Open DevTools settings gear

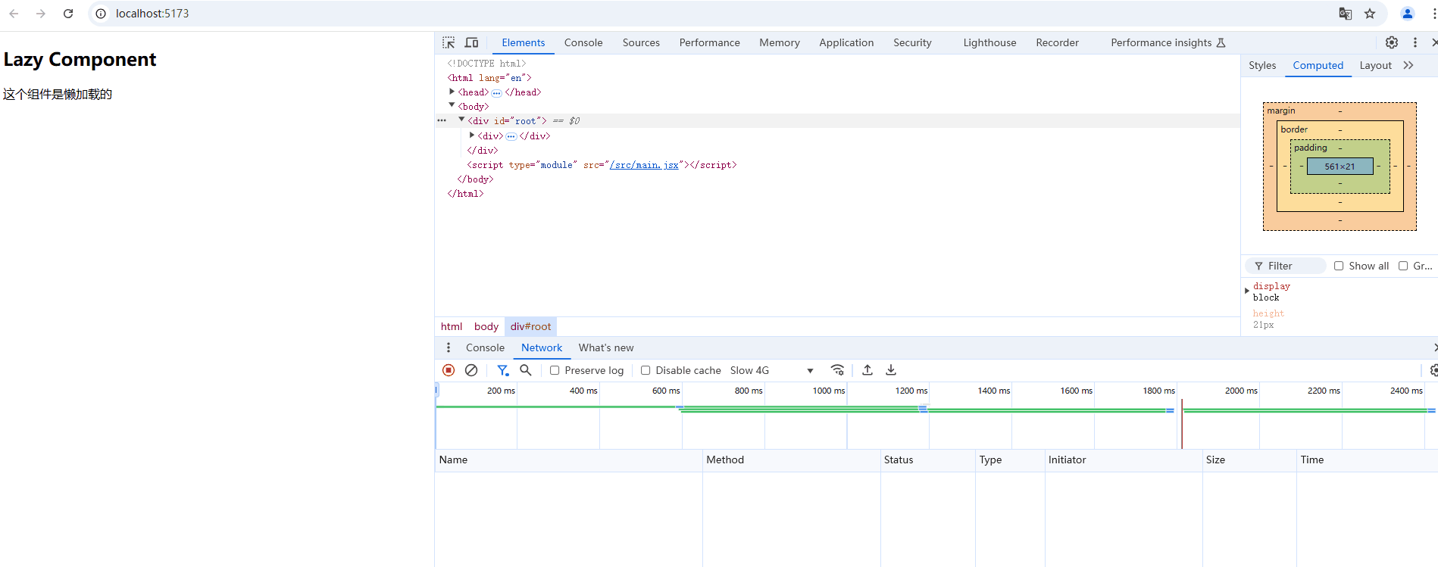pos(1392,42)
